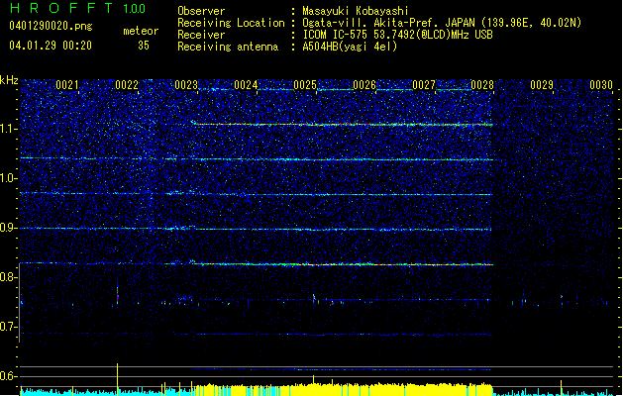Click the 0.8 frequency axis label

pyautogui.click(x=9, y=277)
